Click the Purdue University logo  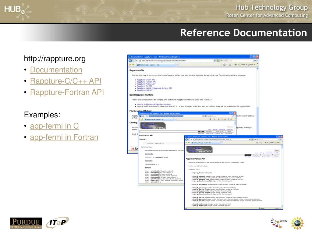26,223
